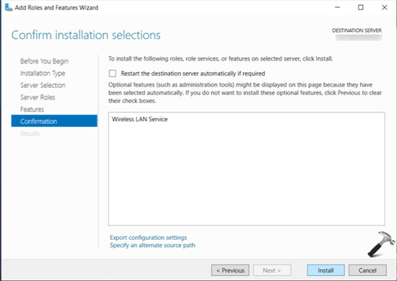
Task: Select the Server Selection step
Action: 43,85
